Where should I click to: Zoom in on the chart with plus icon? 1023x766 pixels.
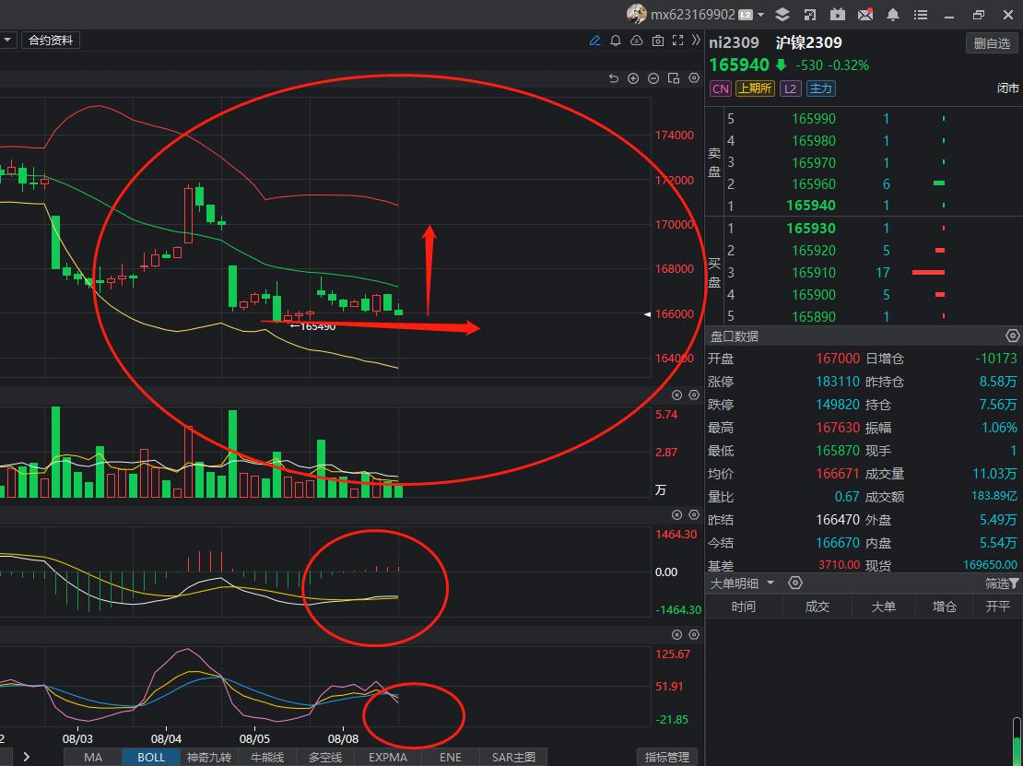tap(633, 78)
